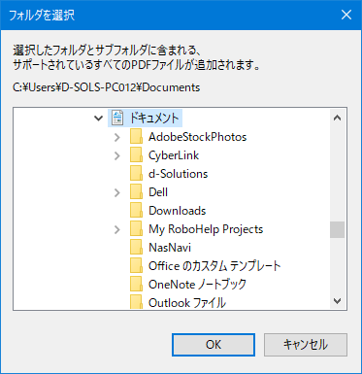Confirm selection with OK button
362x374 pixels.
214,345
